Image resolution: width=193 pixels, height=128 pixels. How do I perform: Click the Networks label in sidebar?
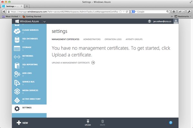[x=28, y=56]
